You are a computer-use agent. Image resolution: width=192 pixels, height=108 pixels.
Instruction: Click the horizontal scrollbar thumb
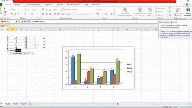point(153,104)
